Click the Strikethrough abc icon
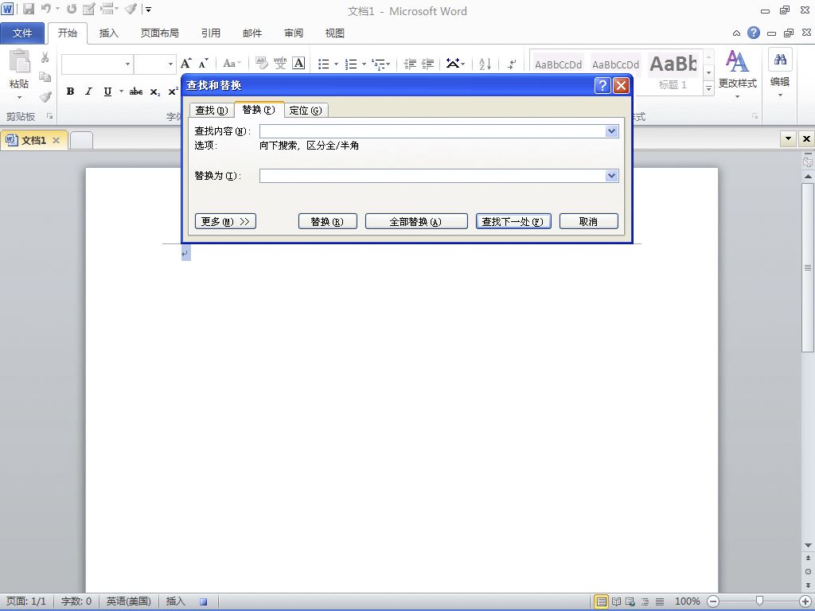This screenshot has height=611, width=815. pyautogui.click(x=136, y=91)
